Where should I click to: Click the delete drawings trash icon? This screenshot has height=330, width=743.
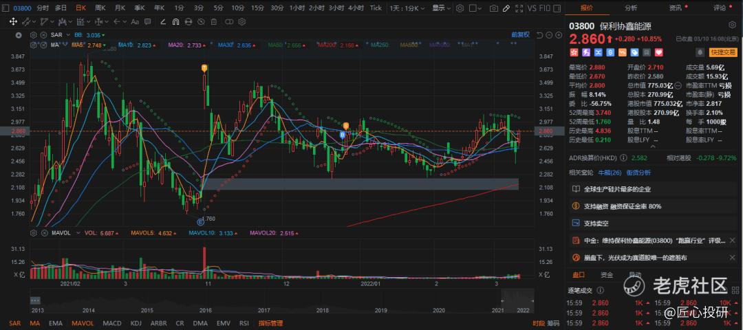[x=214, y=21]
